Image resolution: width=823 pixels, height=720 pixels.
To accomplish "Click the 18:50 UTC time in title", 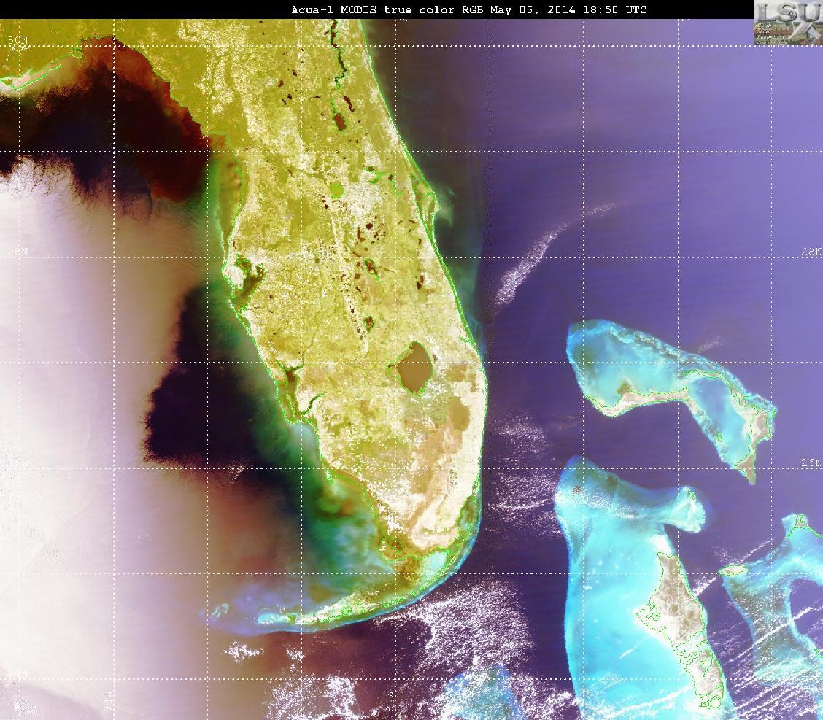I will 615,9.
